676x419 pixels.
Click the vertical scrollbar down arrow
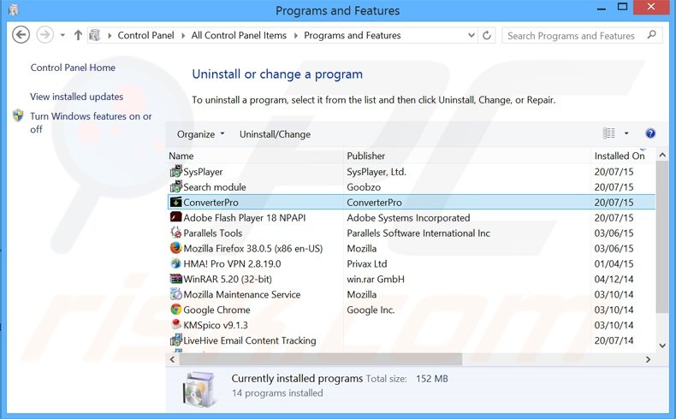[x=662, y=345]
